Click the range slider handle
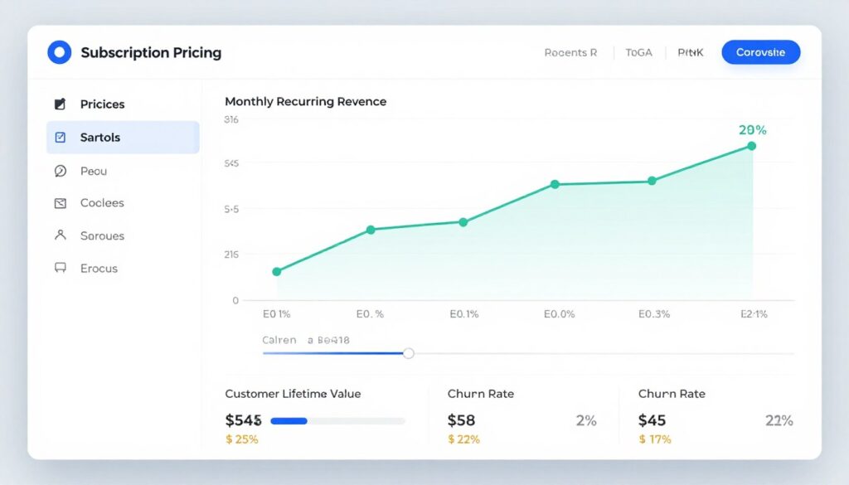Image resolution: width=849 pixels, height=485 pixels. [409, 353]
